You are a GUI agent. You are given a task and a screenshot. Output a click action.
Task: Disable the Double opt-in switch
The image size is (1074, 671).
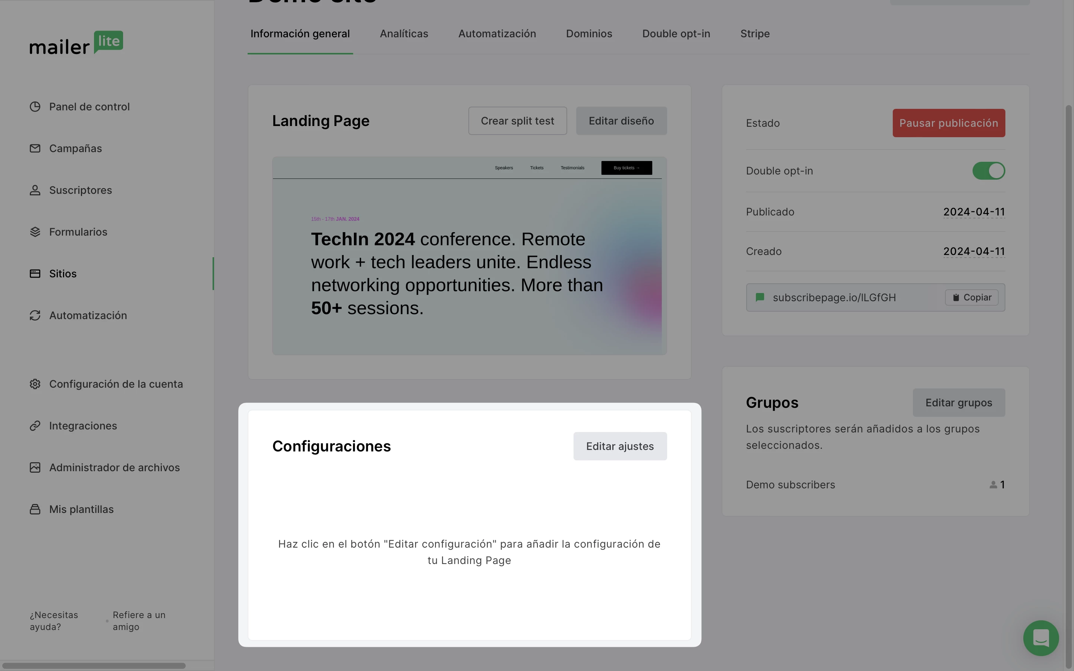[x=988, y=171]
